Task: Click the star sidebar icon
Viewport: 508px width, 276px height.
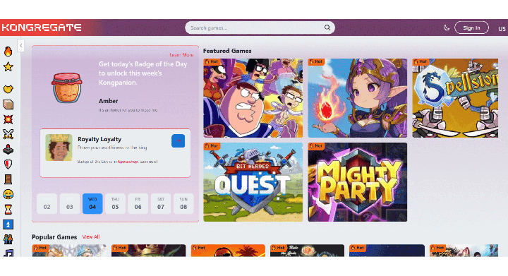Action: tap(8, 67)
